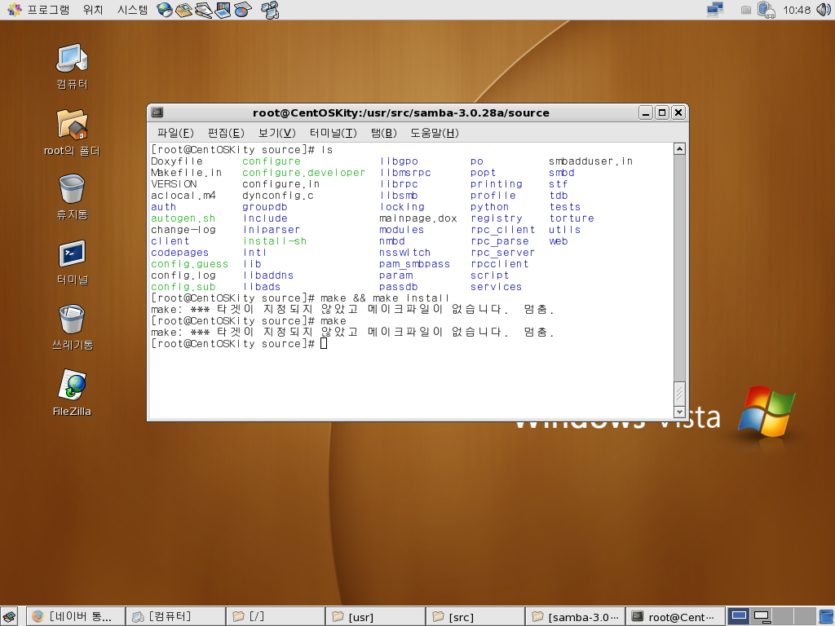Click the network status icon in system tray
This screenshot has height=626, width=835.
[714, 10]
